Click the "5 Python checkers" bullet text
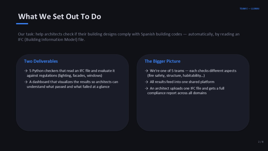The width and height of the screenshot is (268, 151). [72, 71]
